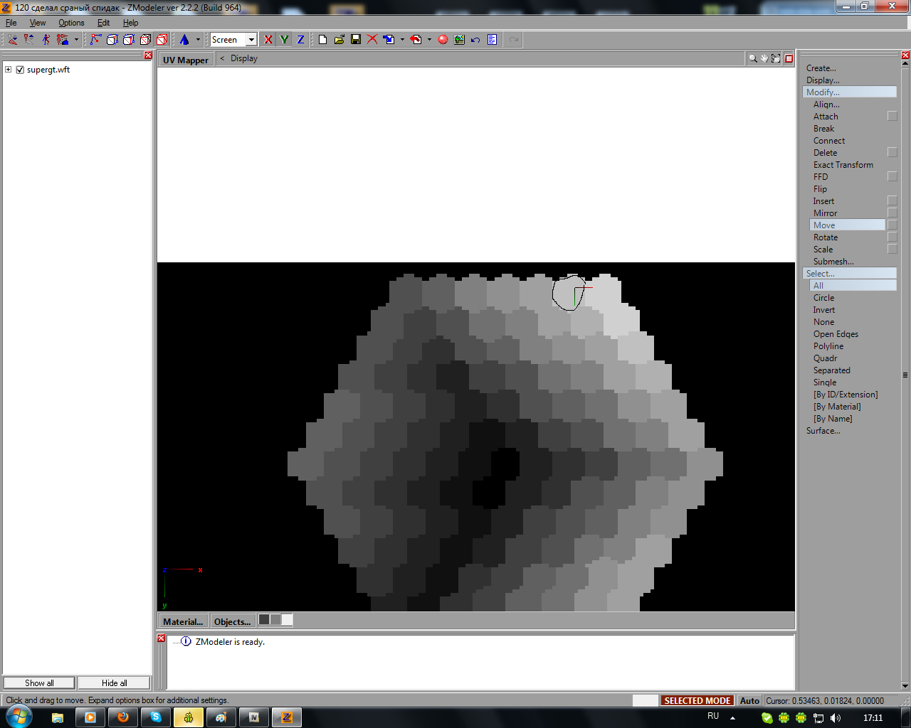Click the X axis constraint button
Viewport: 911px width, 728px height.
[x=268, y=40]
